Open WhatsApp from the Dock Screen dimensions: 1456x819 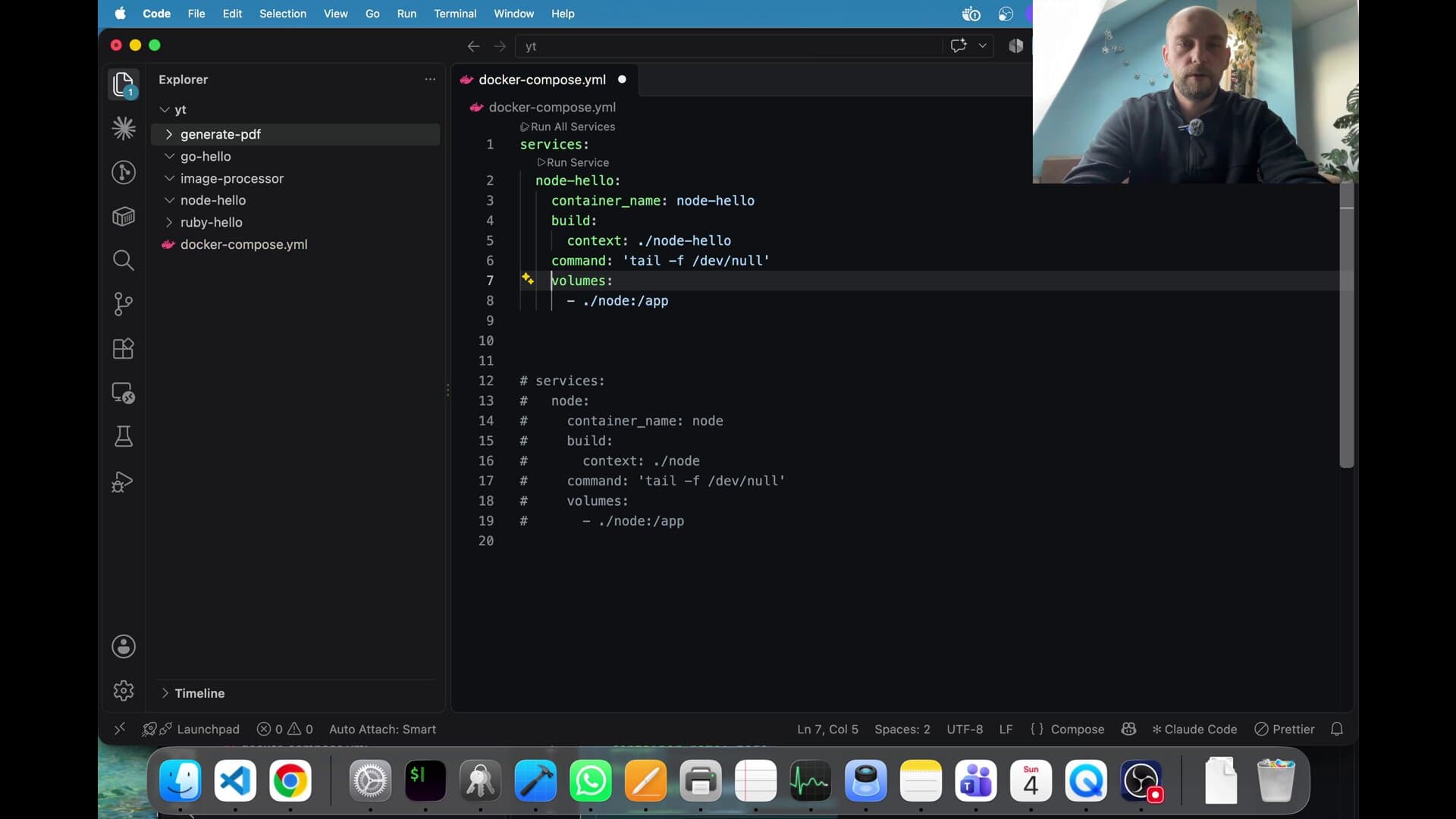tap(591, 780)
